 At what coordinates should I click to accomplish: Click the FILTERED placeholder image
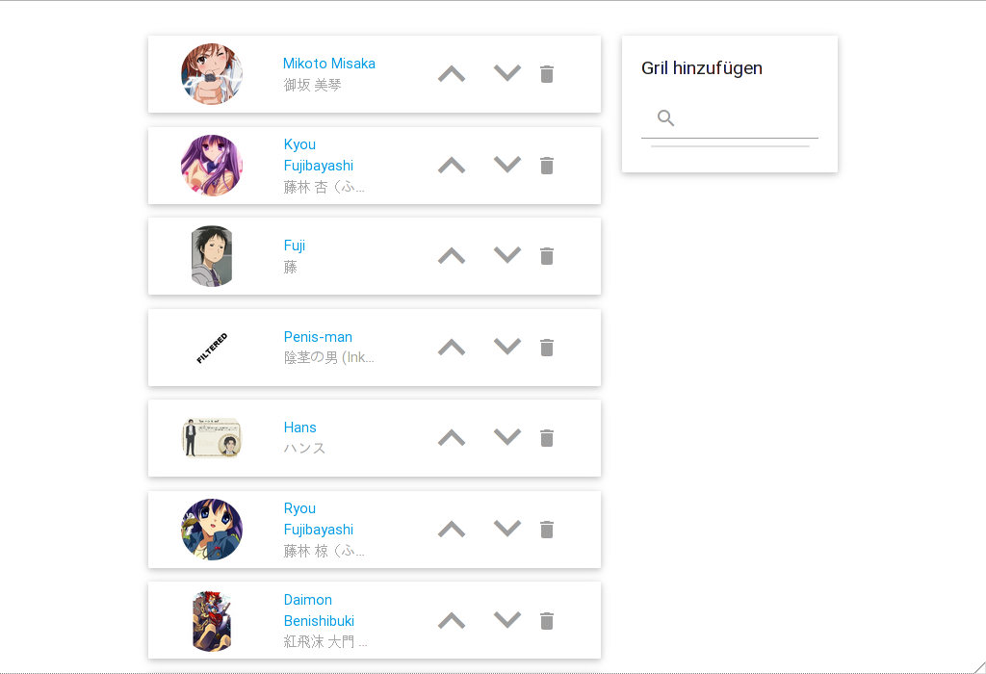coord(212,348)
